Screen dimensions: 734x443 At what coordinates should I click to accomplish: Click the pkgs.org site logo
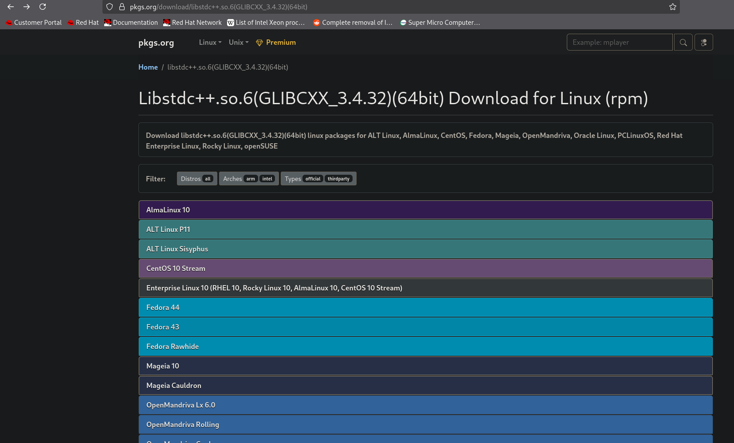pyautogui.click(x=156, y=43)
